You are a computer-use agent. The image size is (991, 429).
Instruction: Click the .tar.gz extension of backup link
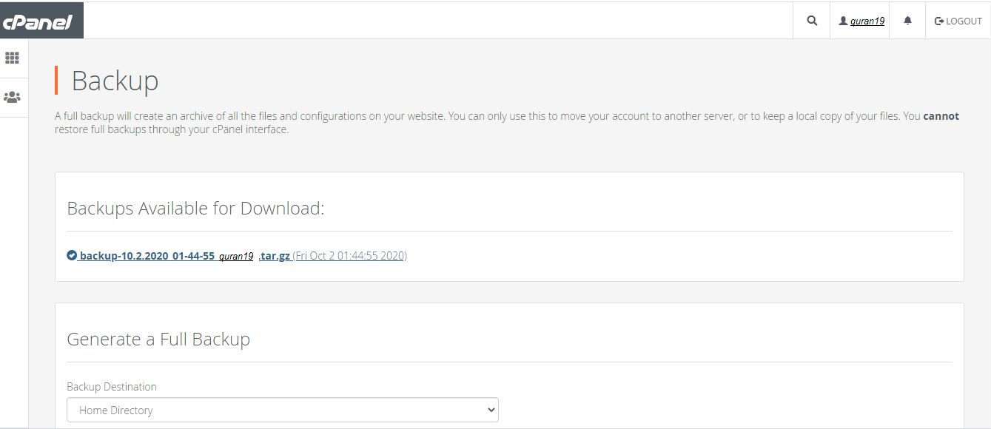(275, 256)
